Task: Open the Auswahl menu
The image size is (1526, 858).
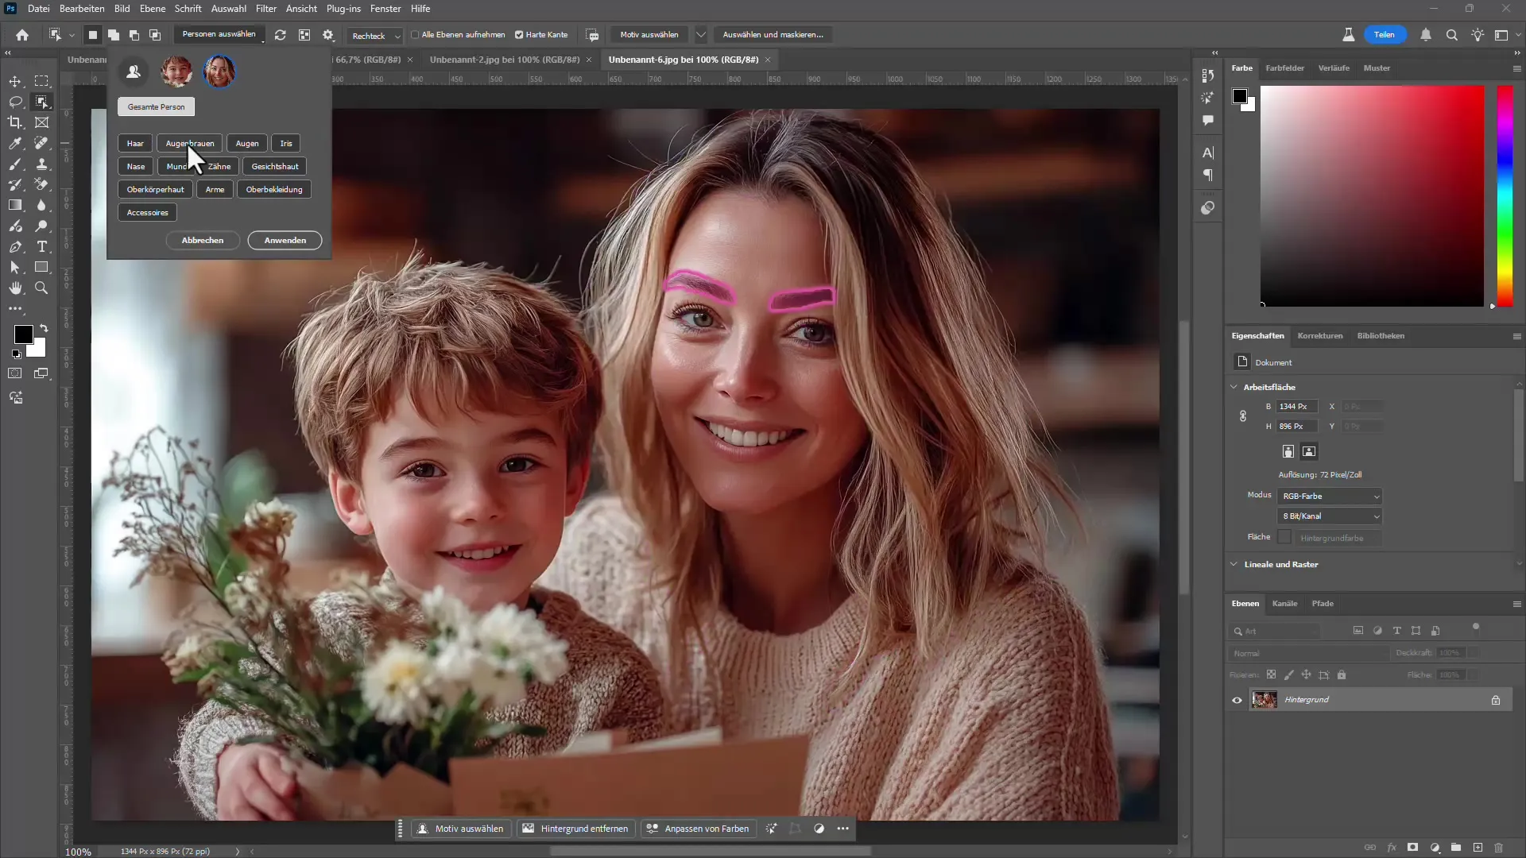Action: click(228, 9)
